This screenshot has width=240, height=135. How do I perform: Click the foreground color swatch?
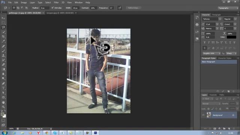[2, 114]
